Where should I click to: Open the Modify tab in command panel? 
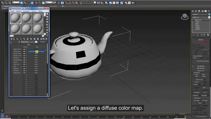(196, 11)
